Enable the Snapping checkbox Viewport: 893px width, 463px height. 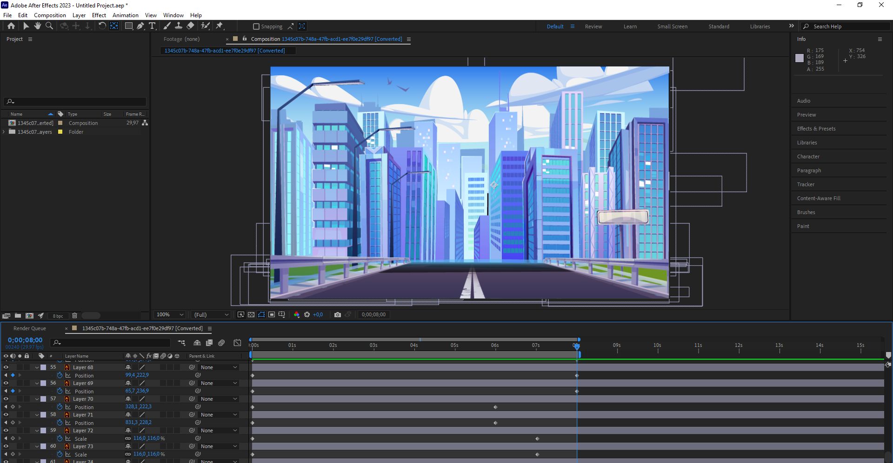tap(256, 26)
